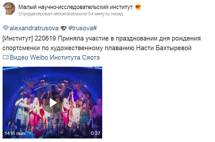Open the Видео Weibo Института Сяотэ link
The image size is (215, 142).
click(55, 57)
